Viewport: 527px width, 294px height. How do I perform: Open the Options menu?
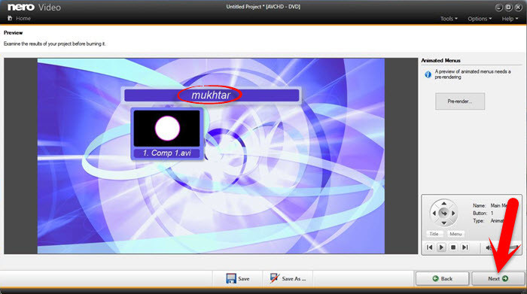tap(480, 19)
